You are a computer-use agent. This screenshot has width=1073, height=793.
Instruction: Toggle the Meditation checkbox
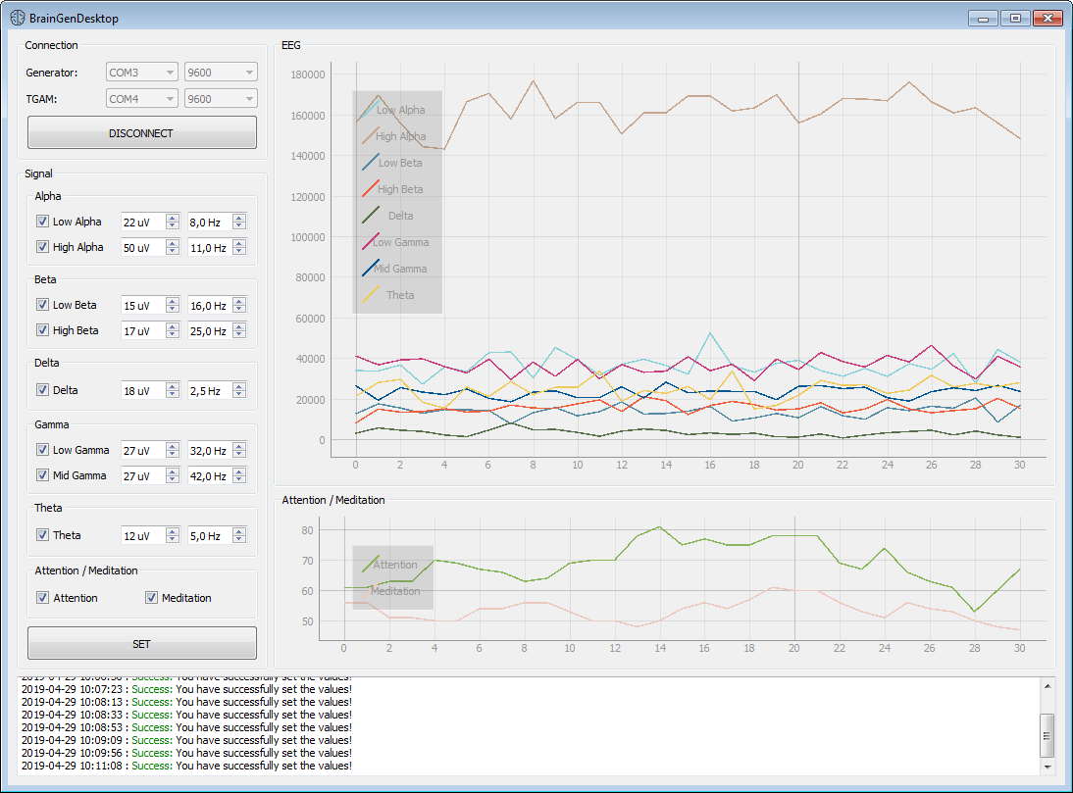tap(152, 598)
